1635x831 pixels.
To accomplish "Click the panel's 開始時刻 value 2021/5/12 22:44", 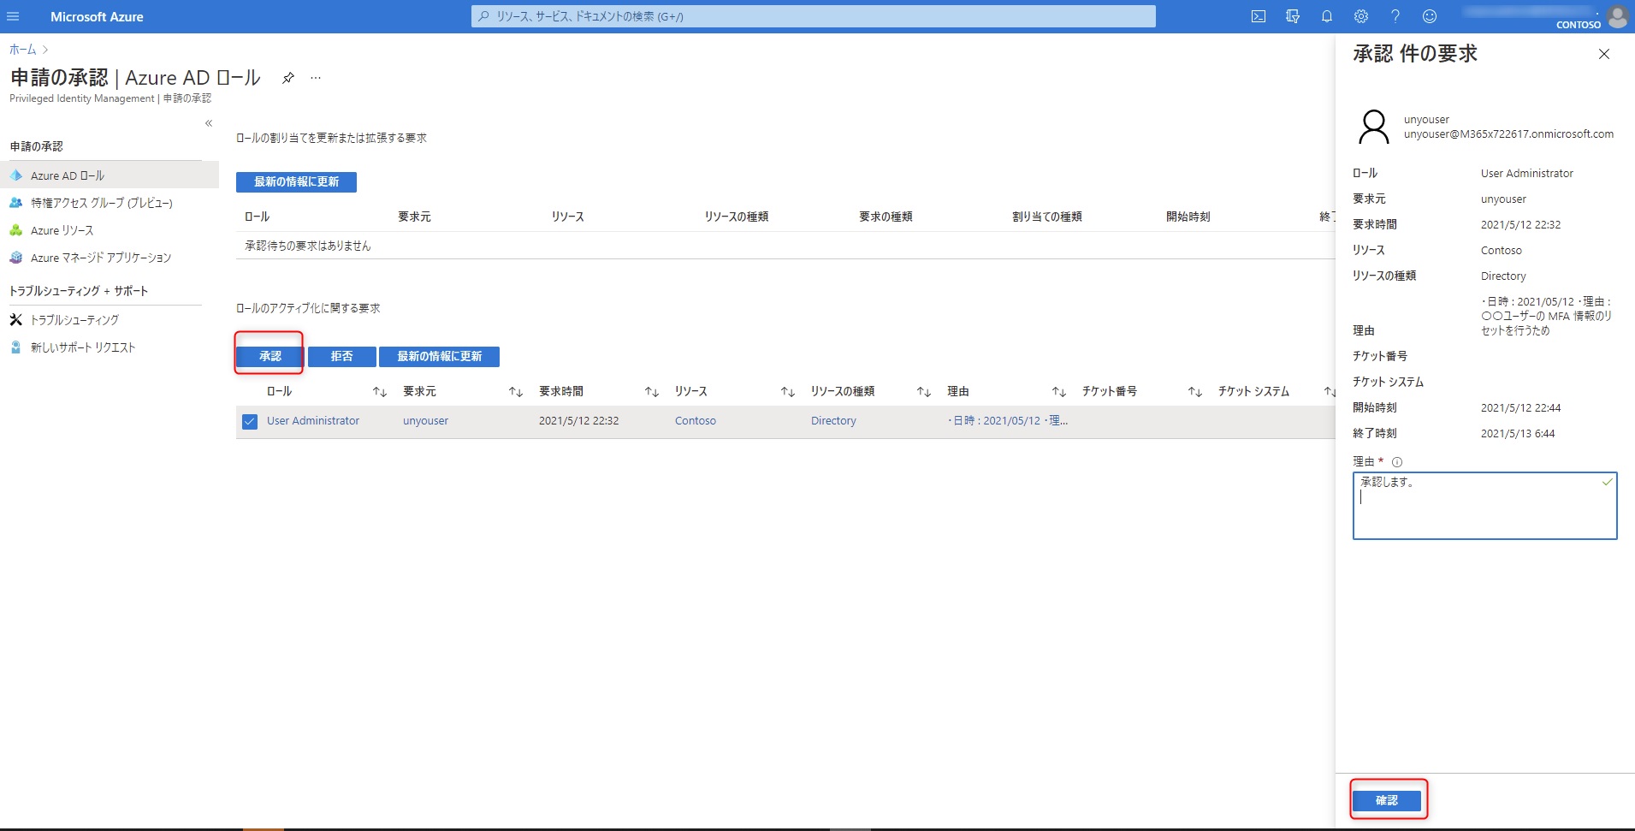I will coord(1520,408).
